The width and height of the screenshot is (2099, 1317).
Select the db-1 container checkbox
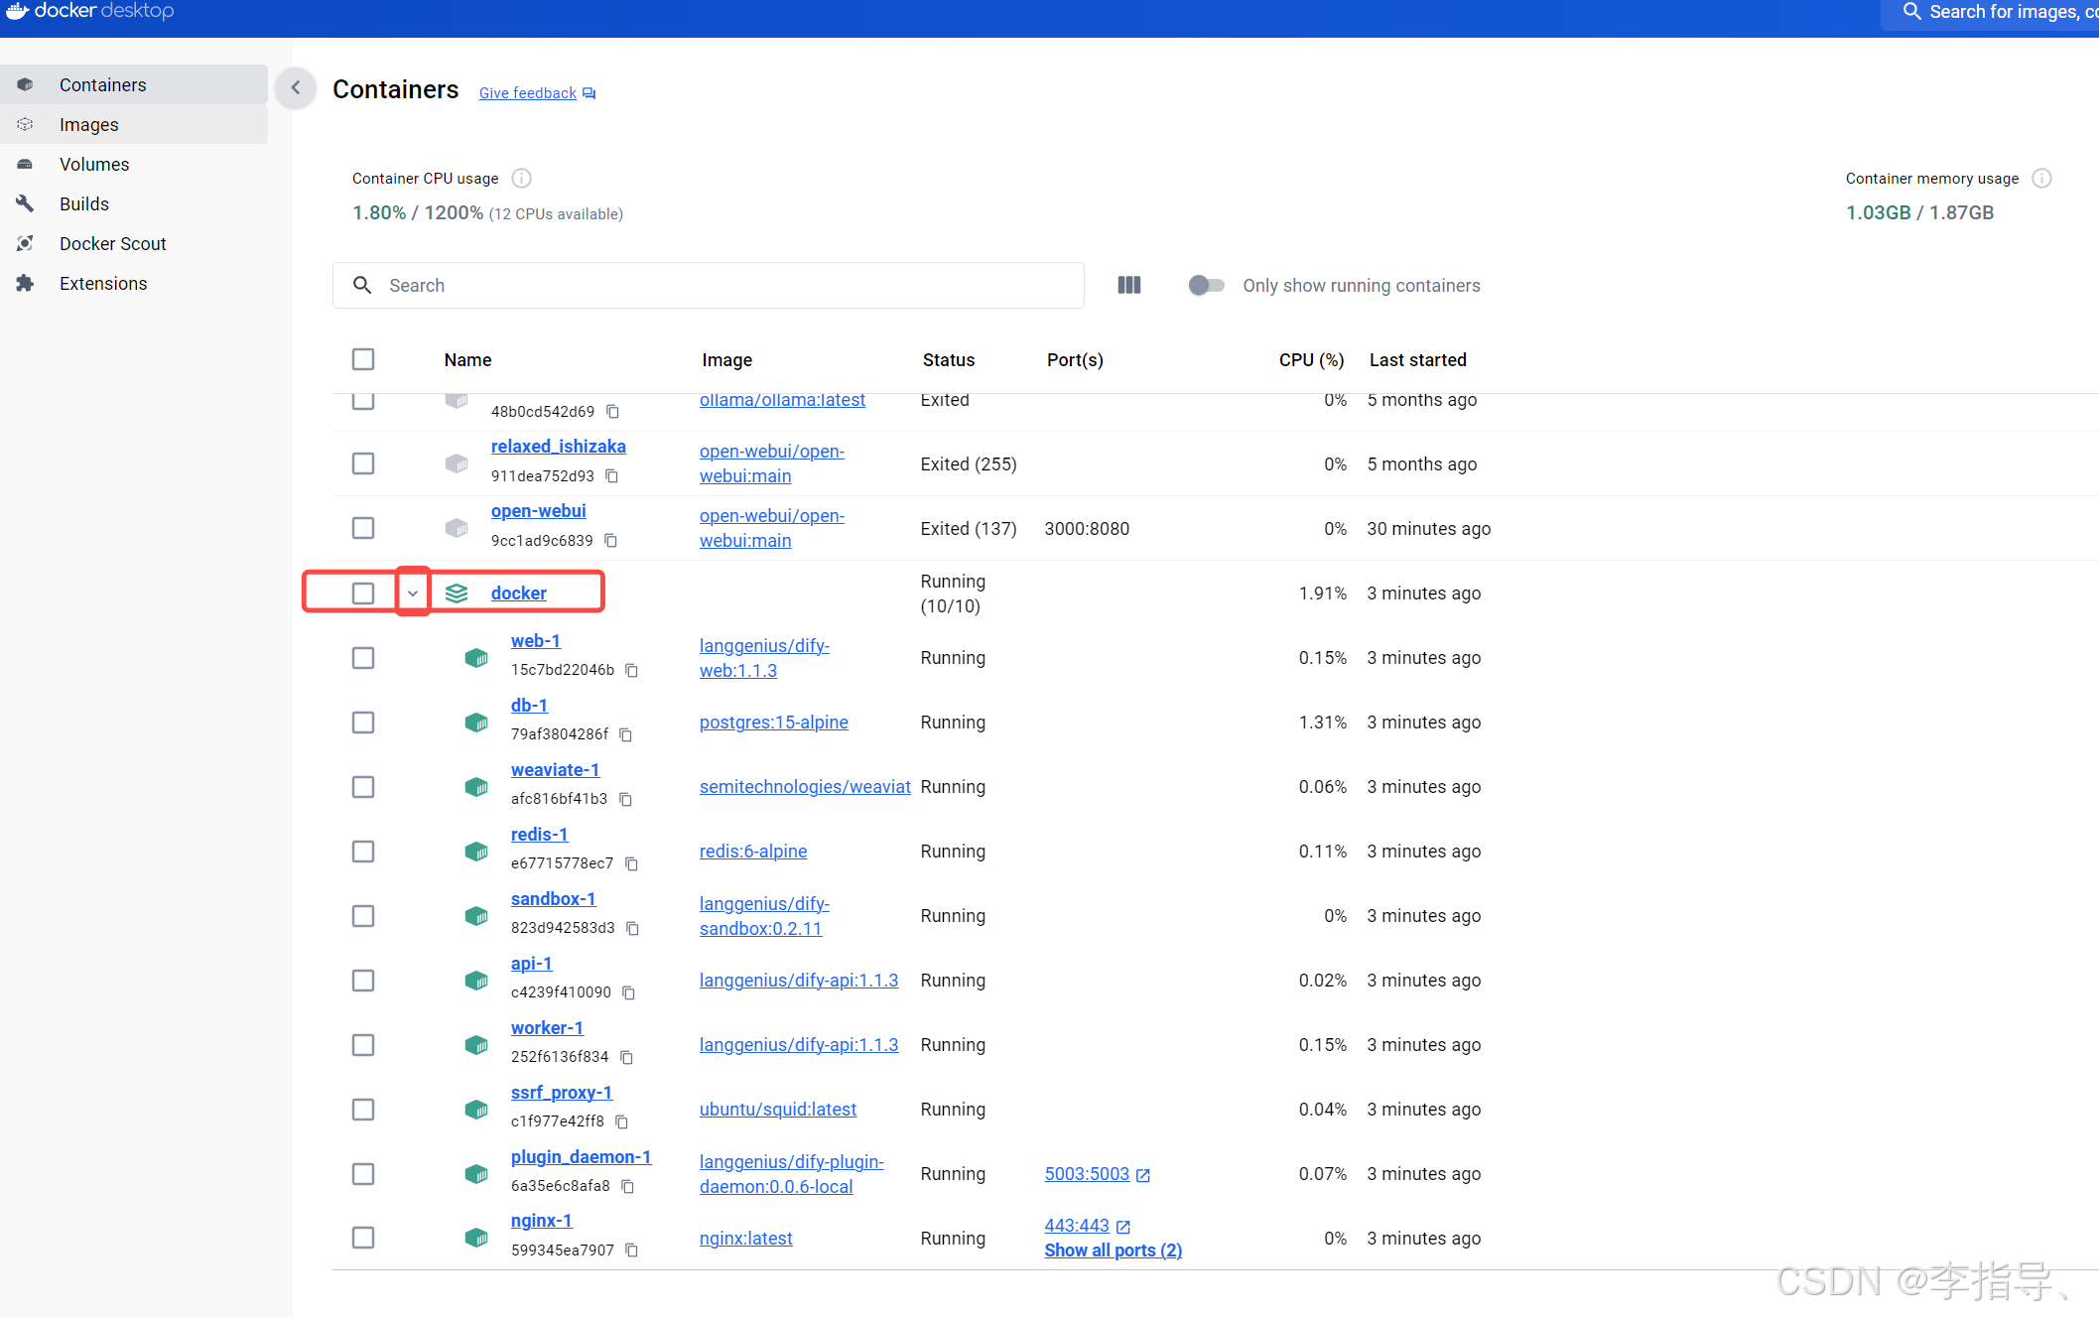click(x=363, y=723)
